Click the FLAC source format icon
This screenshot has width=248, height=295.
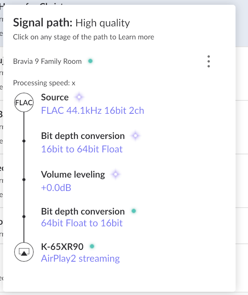pyautogui.click(x=24, y=102)
